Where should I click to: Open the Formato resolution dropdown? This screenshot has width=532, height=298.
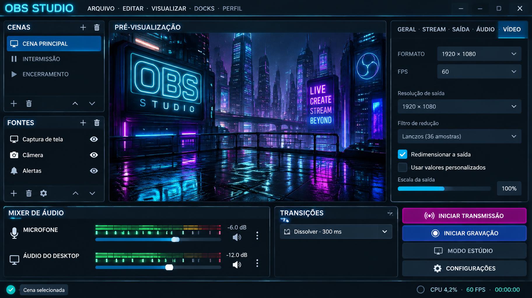pos(479,54)
